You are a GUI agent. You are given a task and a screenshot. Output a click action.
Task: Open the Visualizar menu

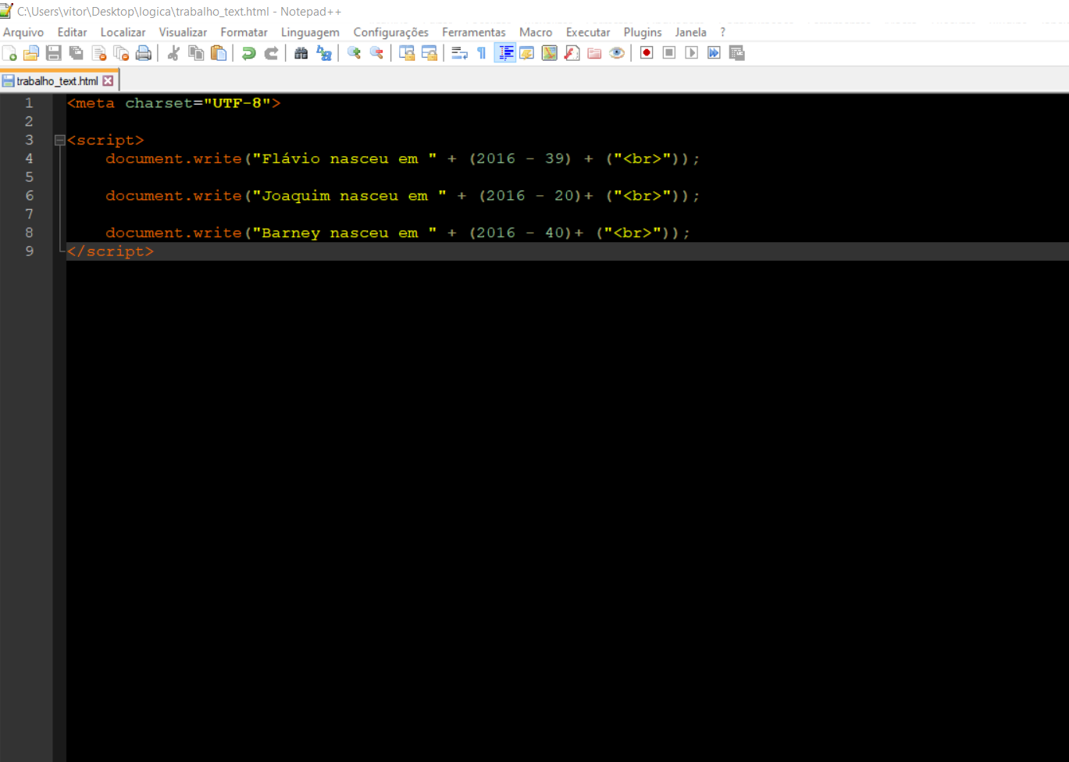coord(183,32)
